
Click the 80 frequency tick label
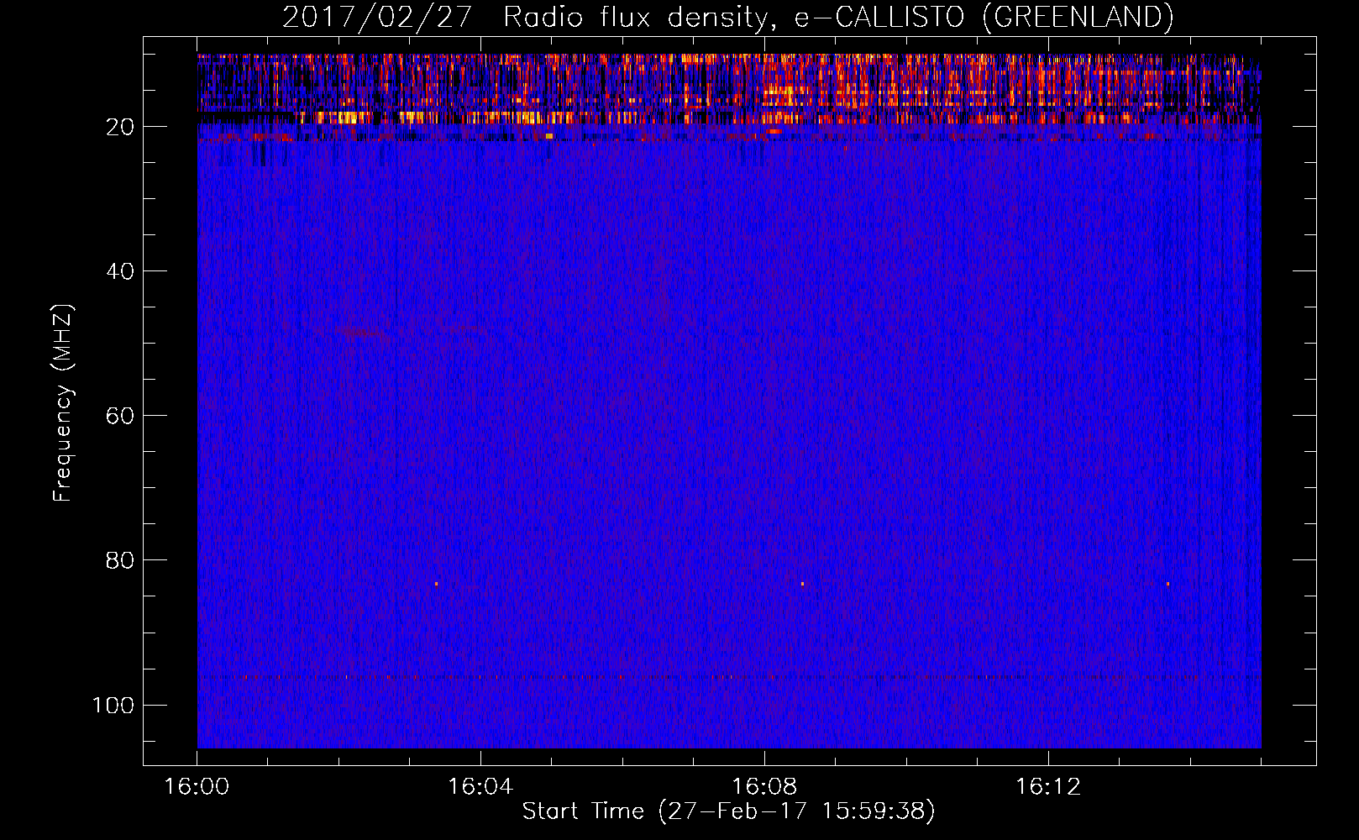tap(120, 560)
